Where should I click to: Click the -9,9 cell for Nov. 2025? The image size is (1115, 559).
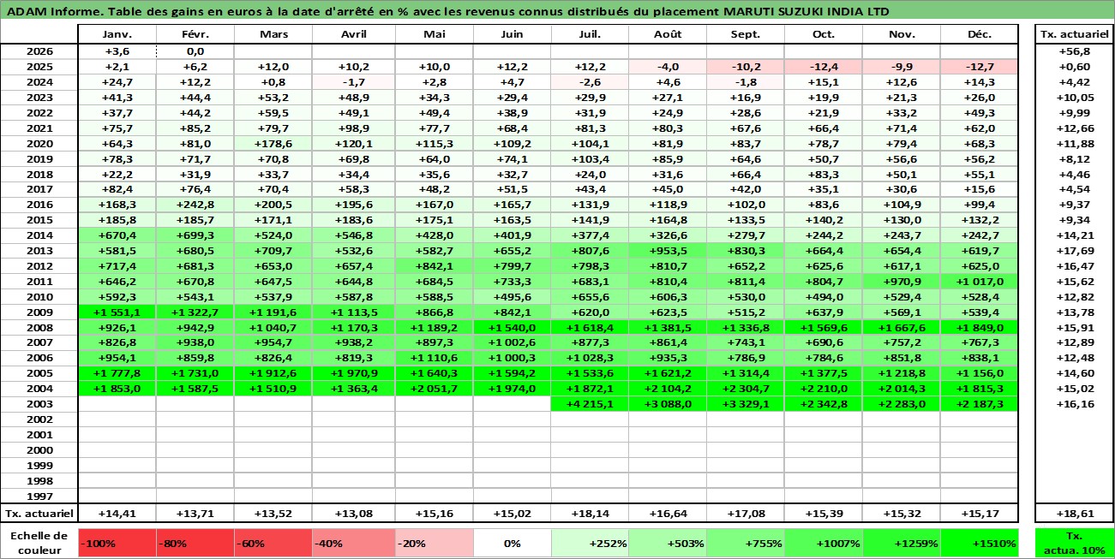tap(902, 67)
